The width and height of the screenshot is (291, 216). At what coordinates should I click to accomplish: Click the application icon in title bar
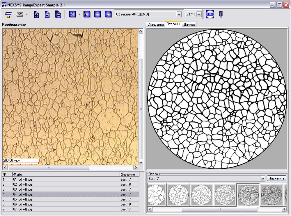point(4,5)
